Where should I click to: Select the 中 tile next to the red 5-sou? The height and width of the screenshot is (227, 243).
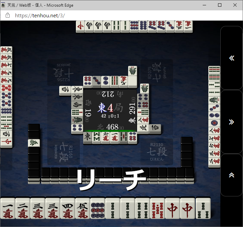(x=172, y=208)
